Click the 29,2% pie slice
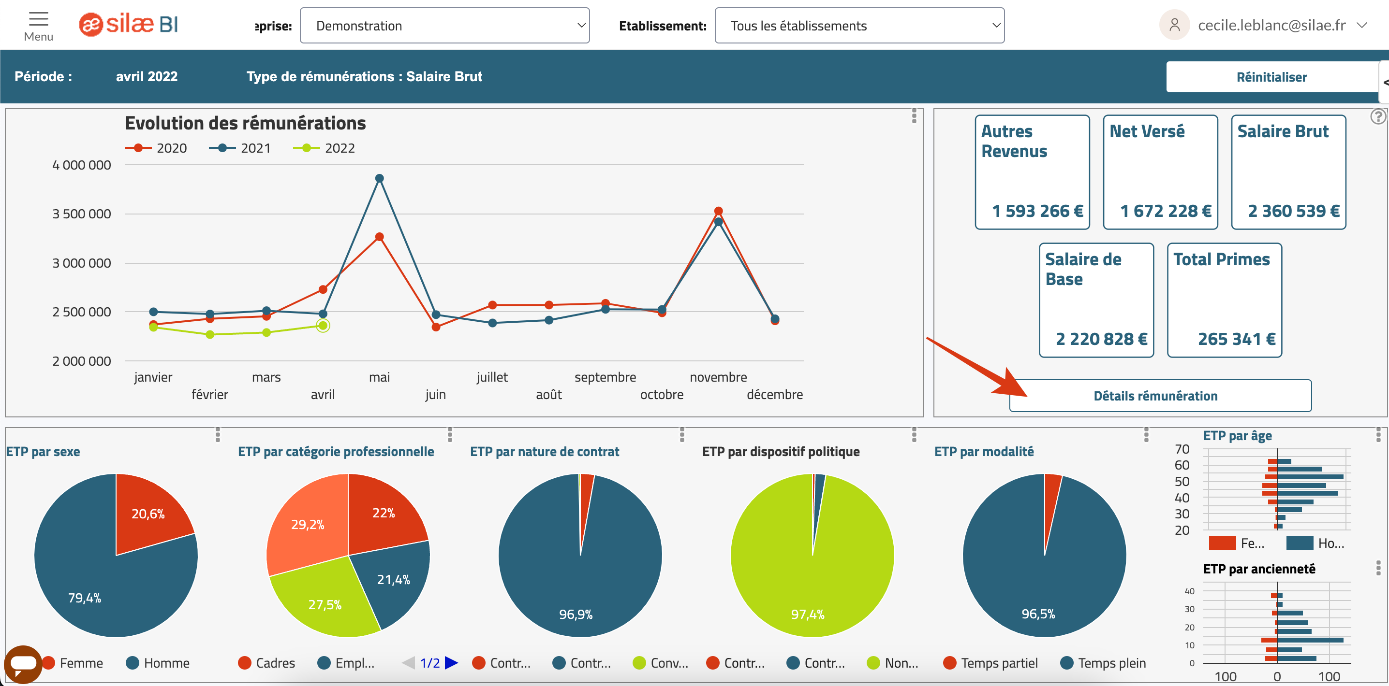The width and height of the screenshot is (1389, 686). point(307,525)
